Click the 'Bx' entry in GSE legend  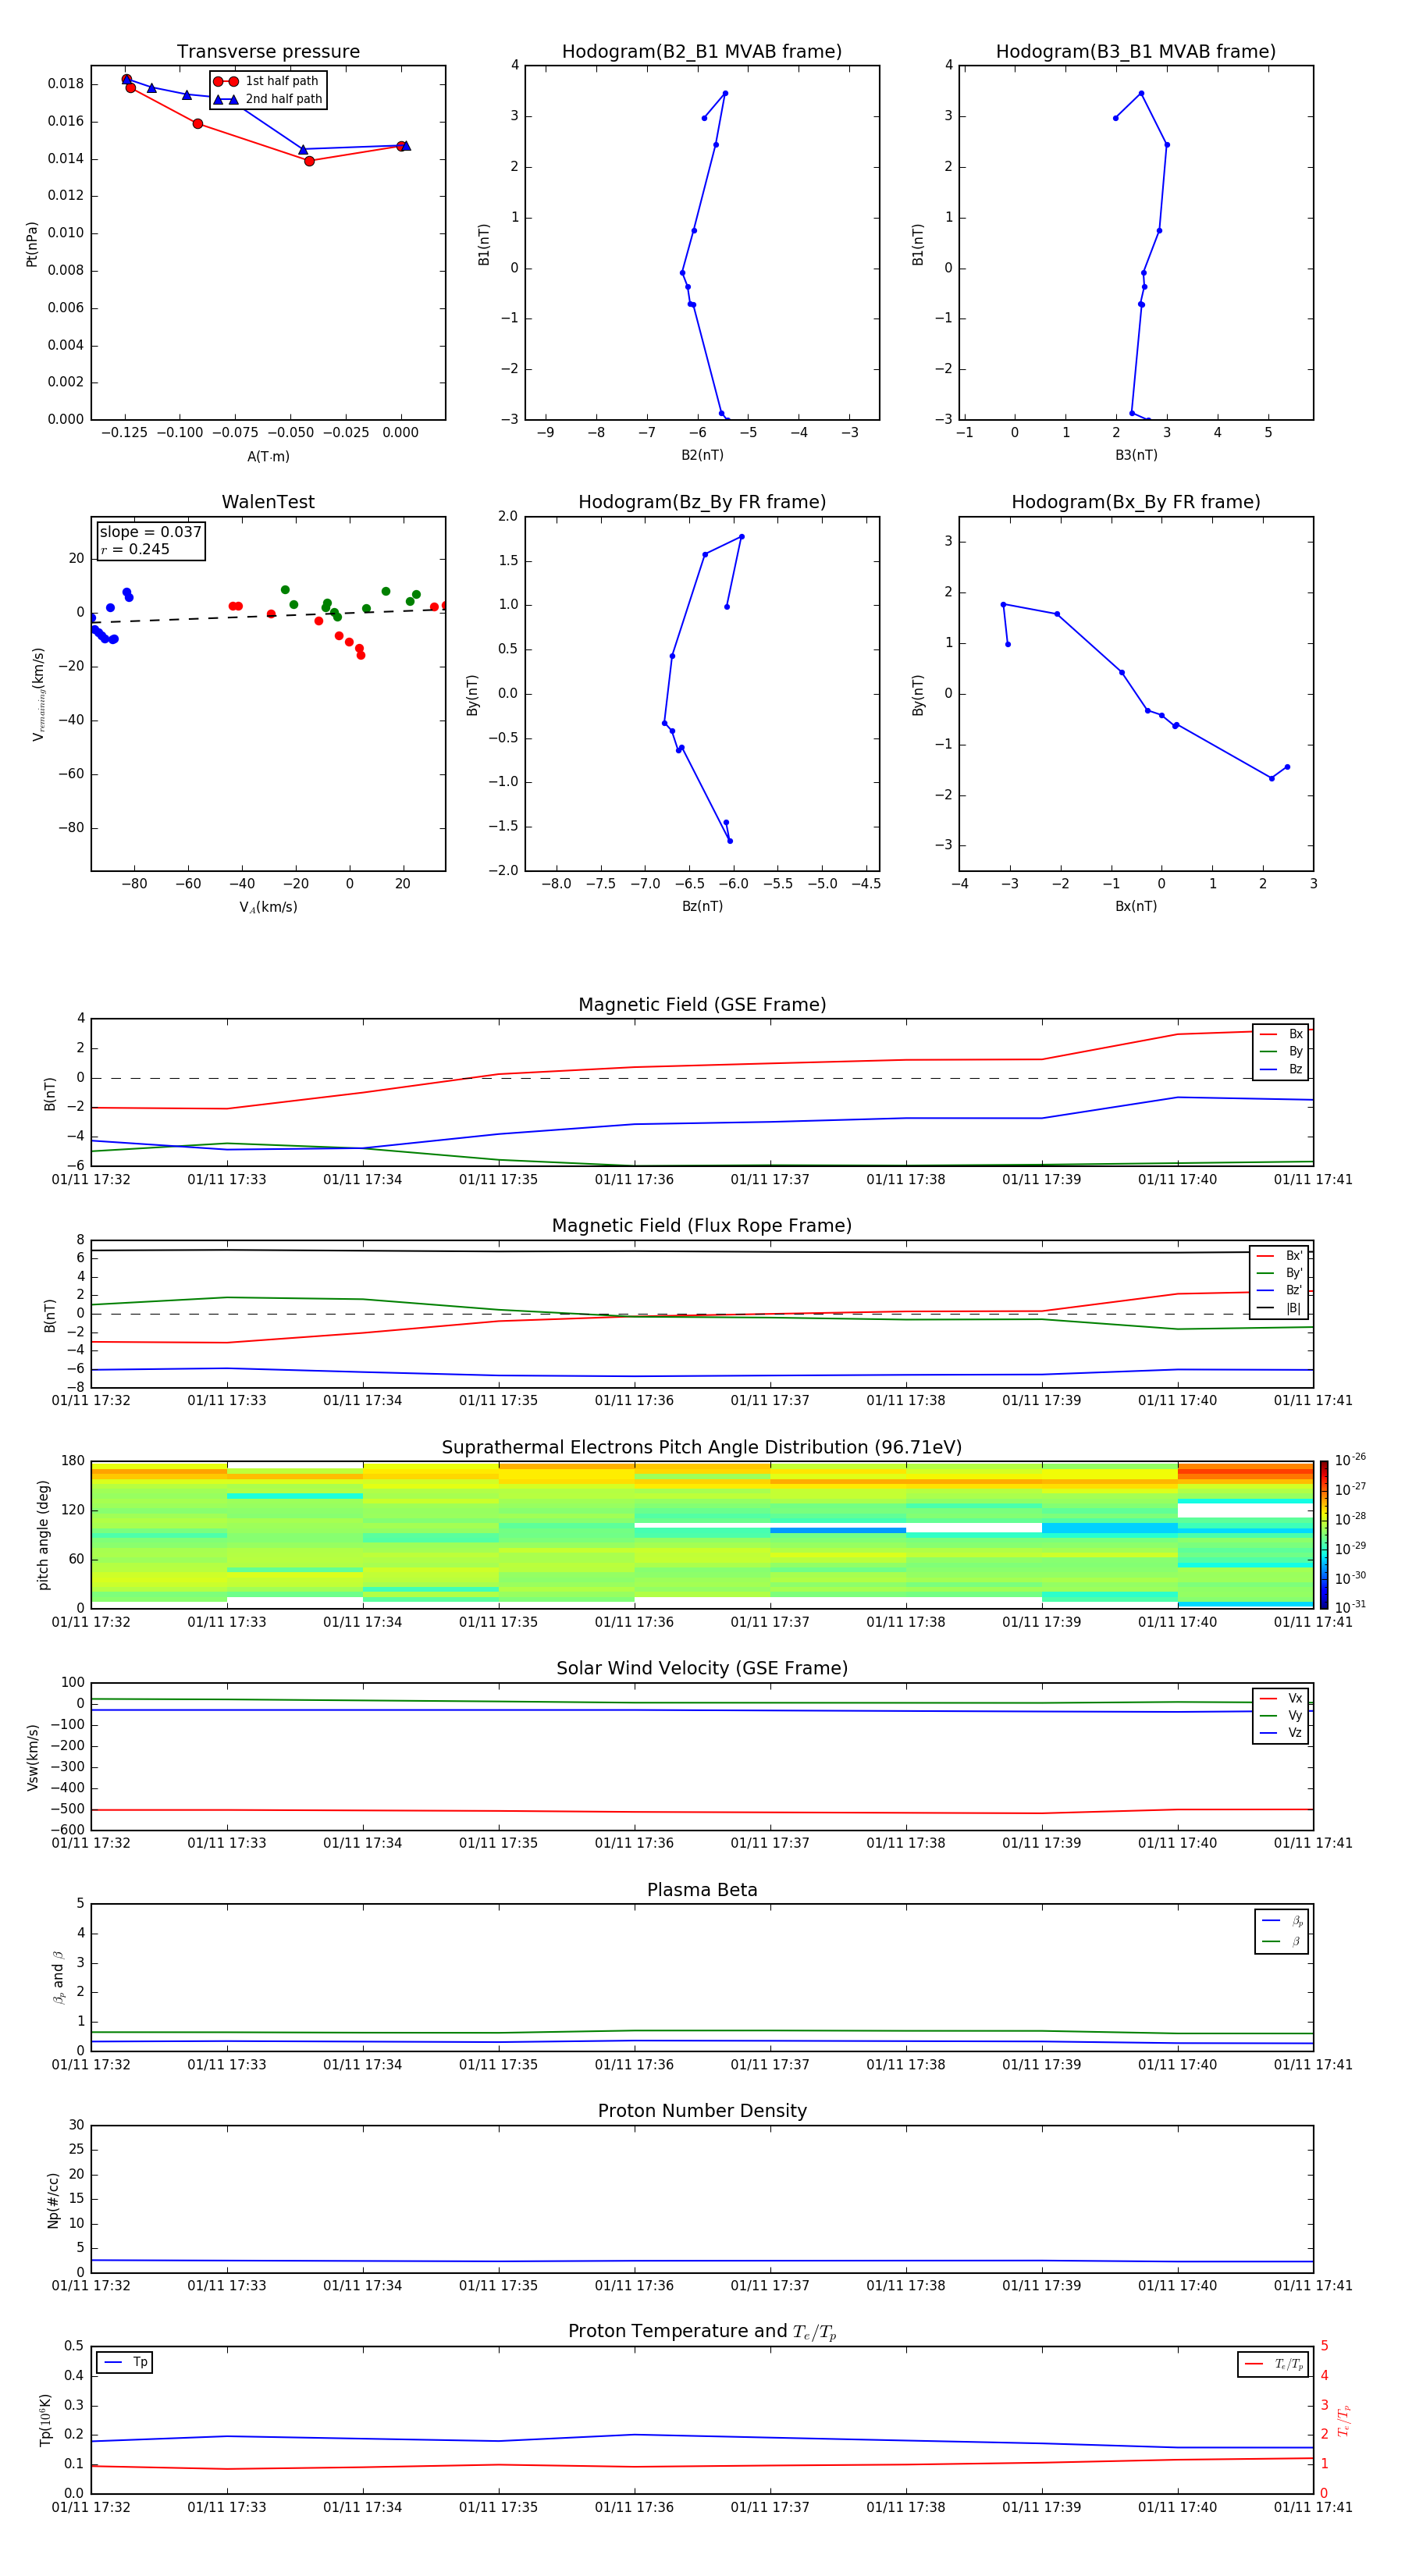click(1281, 1034)
